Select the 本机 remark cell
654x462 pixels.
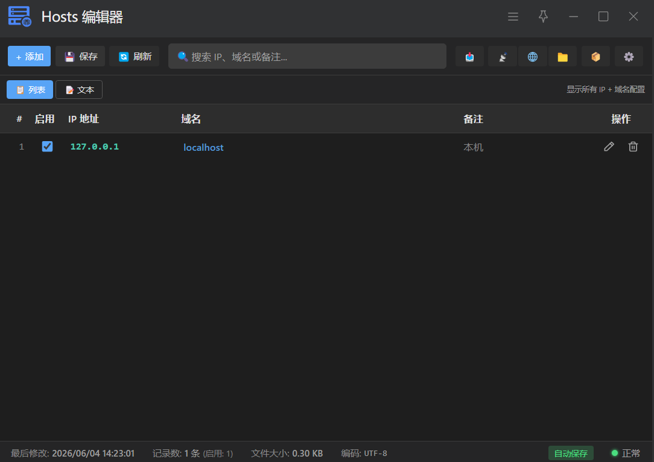[x=473, y=147]
